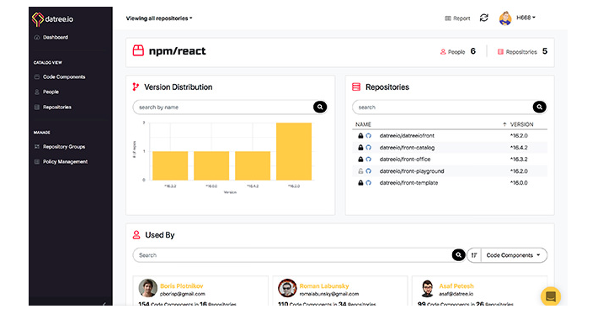Click version ^16.4.2 in front-catalog row
The width and height of the screenshot is (603, 314).
[x=519, y=148]
